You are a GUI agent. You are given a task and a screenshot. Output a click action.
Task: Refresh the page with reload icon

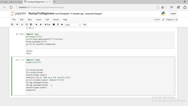11,7
